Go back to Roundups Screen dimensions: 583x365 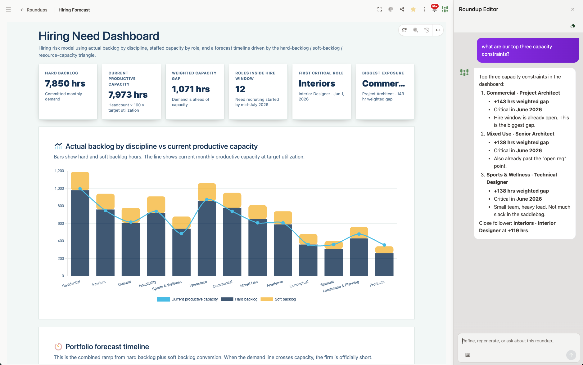coord(34,10)
